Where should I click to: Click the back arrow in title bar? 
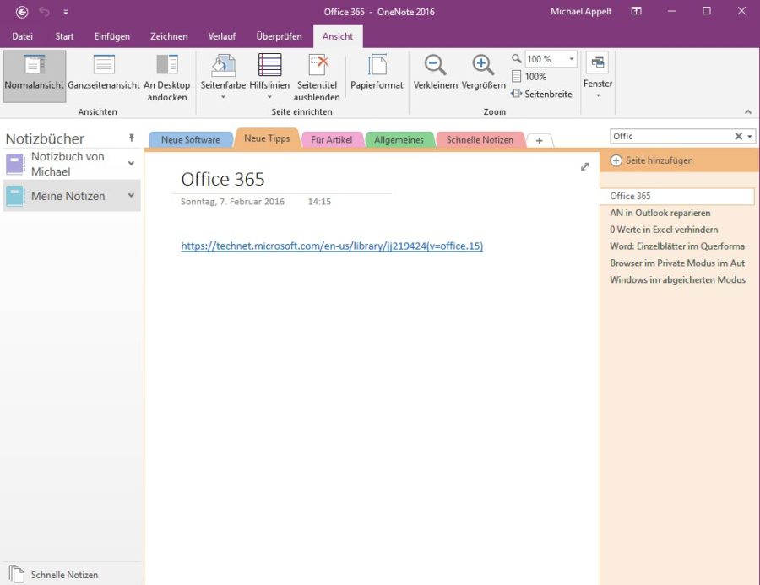pyautogui.click(x=22, y=12)
